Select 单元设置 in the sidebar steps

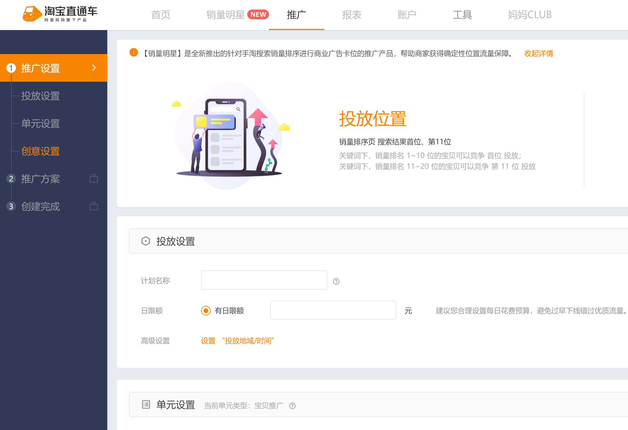point(41,123)
